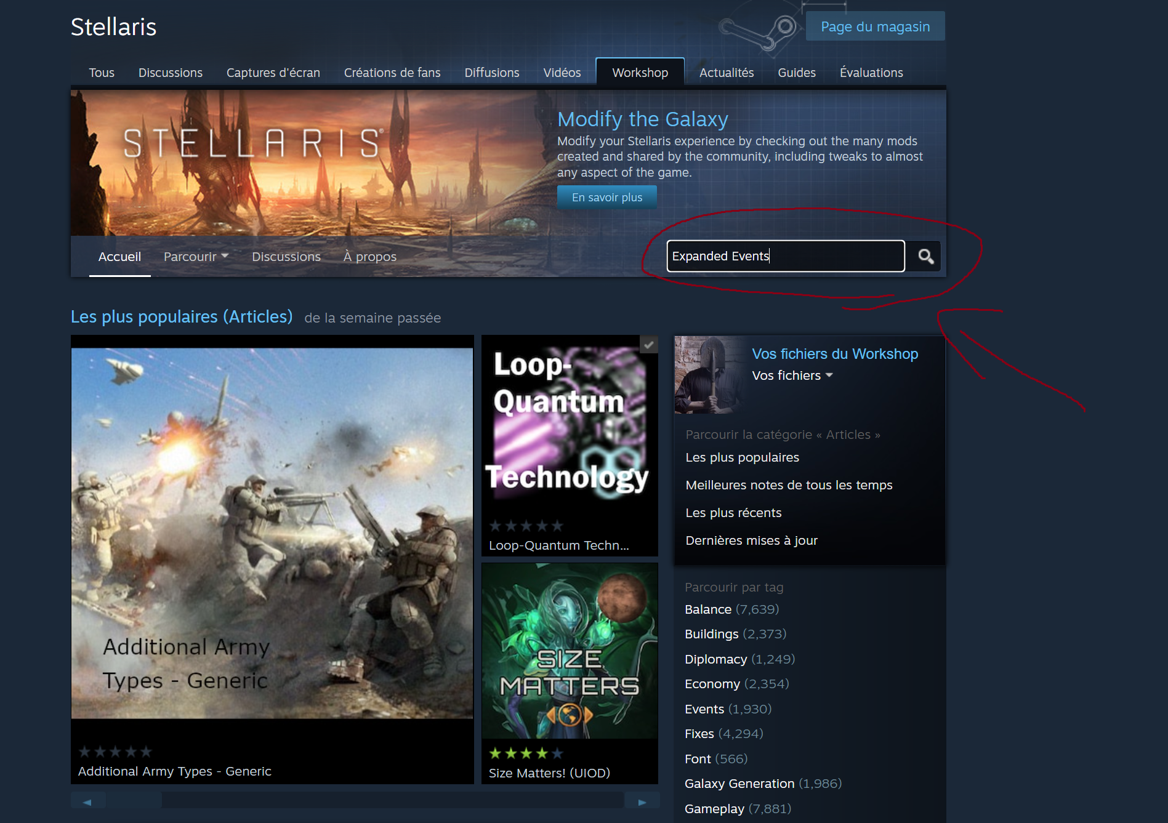Click the magnifying glass search button
This screenshot has height=823, width=1168.
(925, 256)
